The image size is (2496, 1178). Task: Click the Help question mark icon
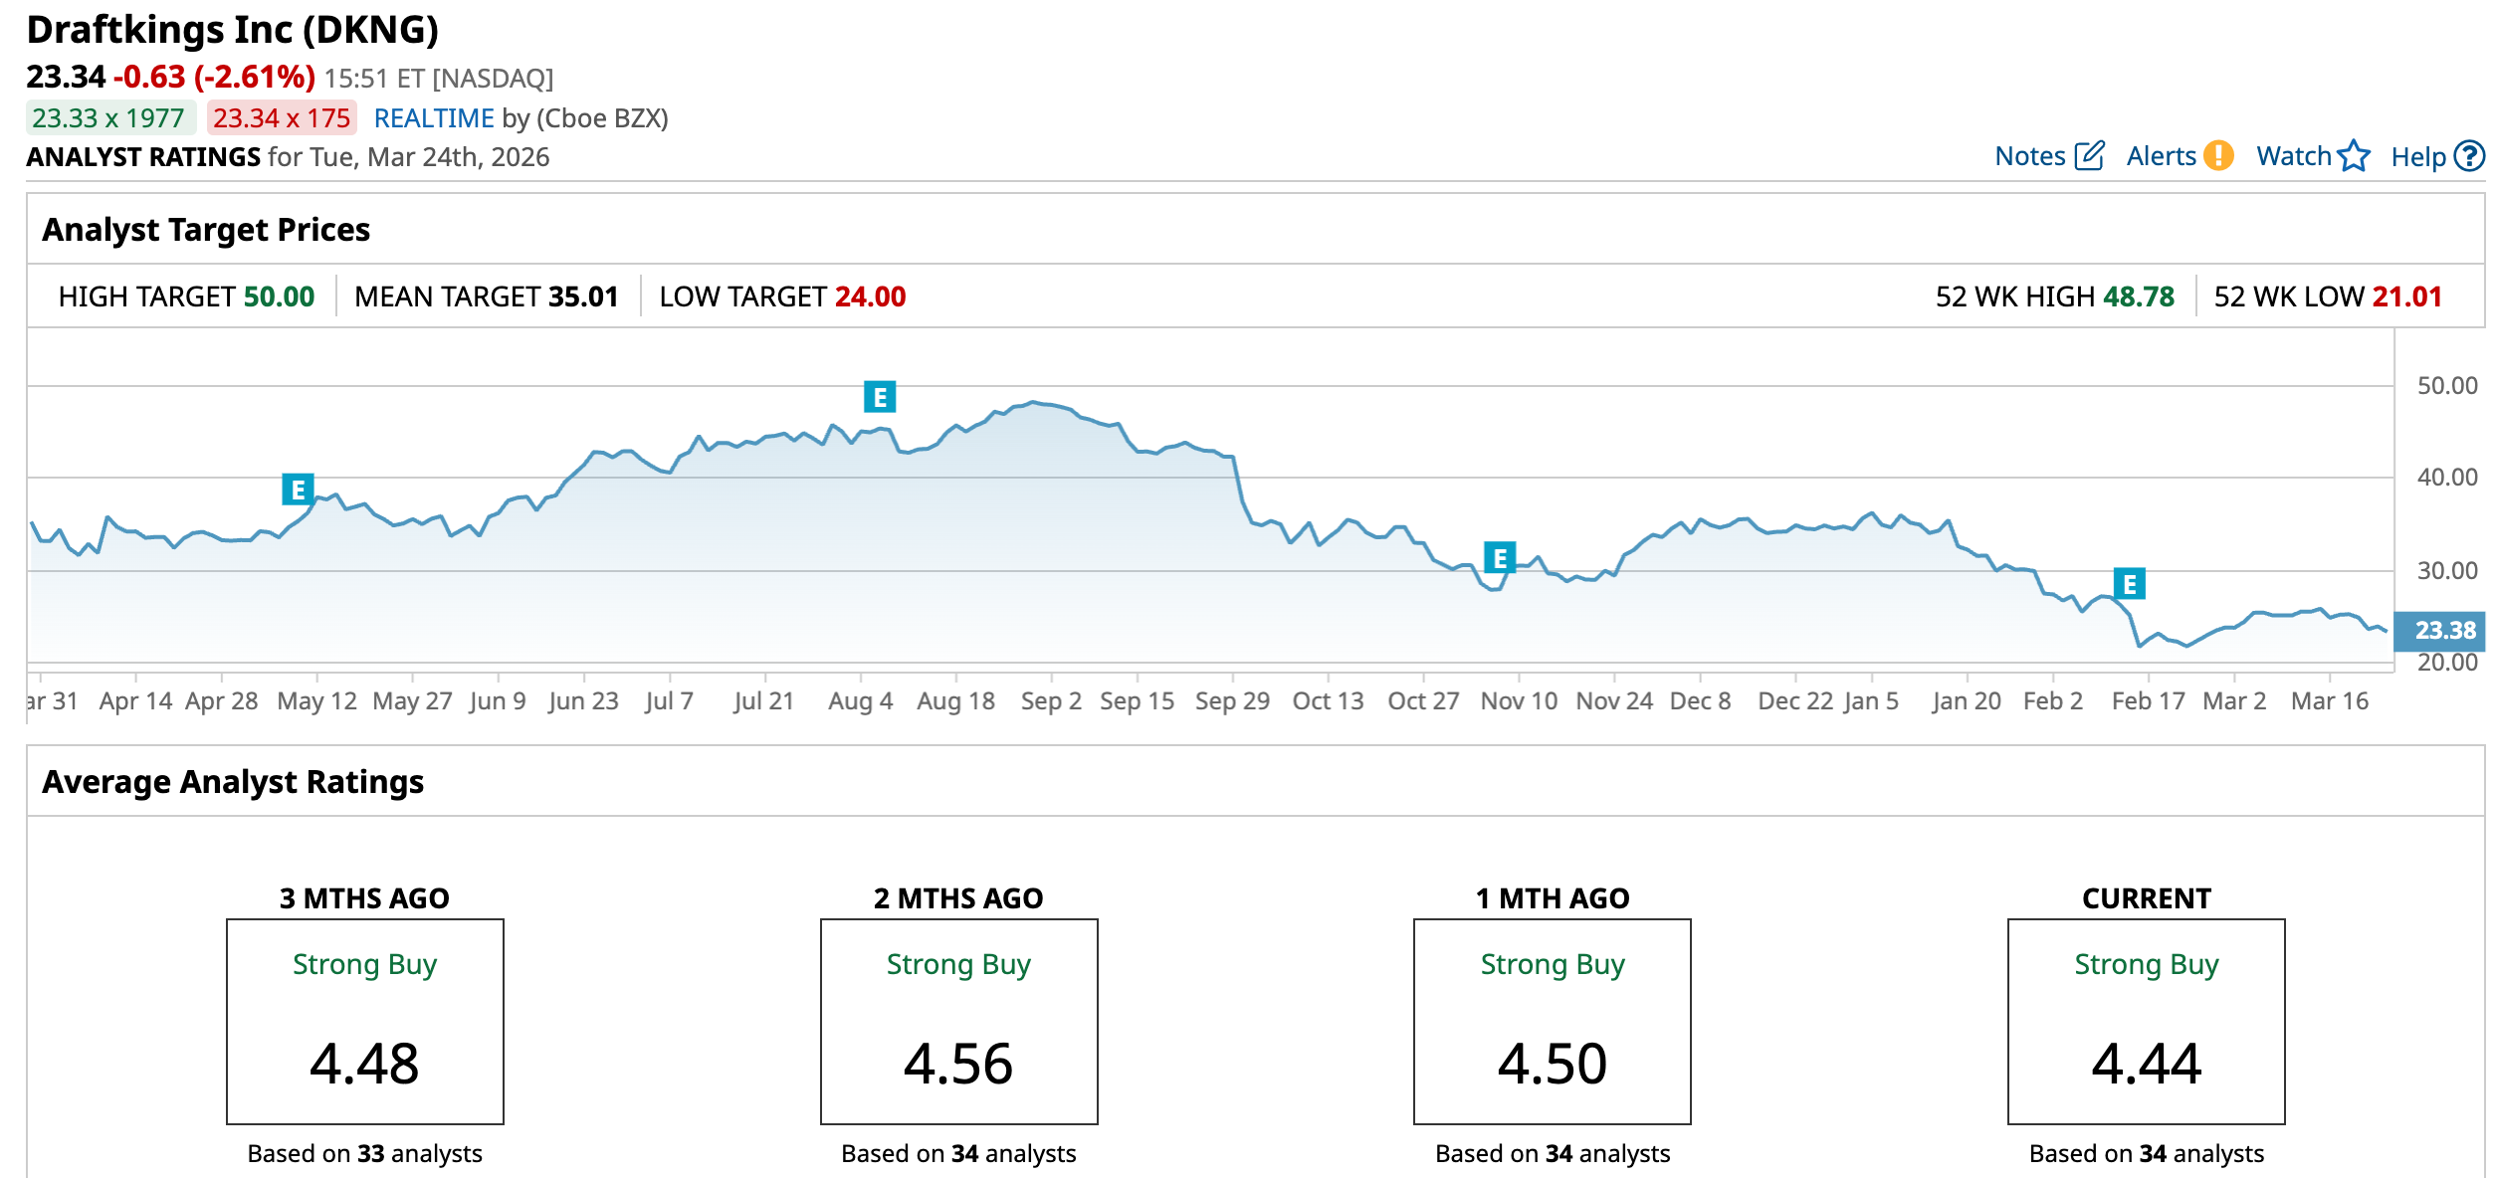[2469, 156]
